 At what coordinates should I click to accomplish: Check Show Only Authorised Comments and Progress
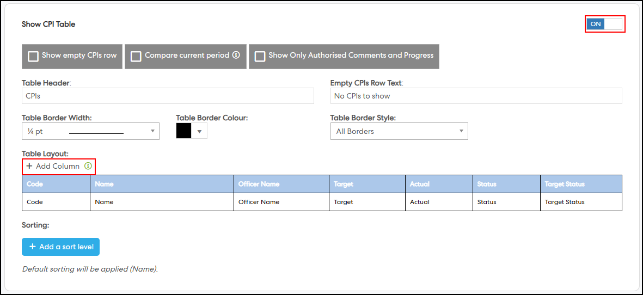(x=260, y=56)
